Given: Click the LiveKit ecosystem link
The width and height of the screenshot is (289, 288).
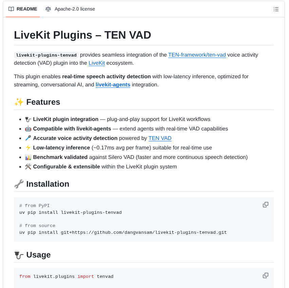Looking at the screenshot, I should 96,63.
